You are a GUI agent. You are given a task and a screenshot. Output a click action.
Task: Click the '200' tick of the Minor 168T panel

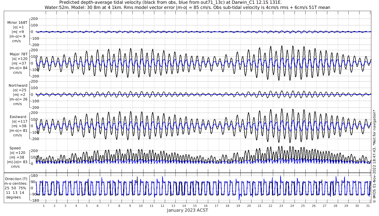pyautogui.click(x=34, y=19)
